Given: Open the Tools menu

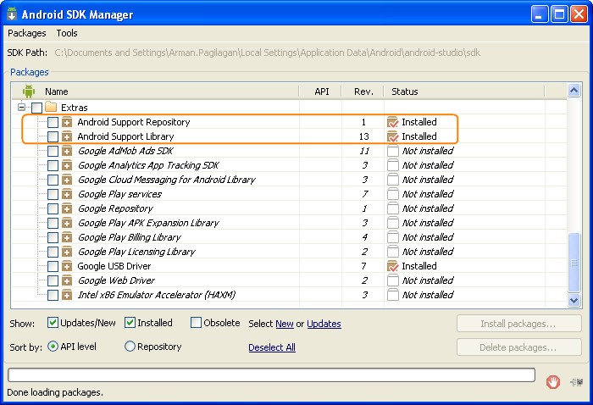Looking at the screenshot, I should pyautogui.click(x=67, y=33).
